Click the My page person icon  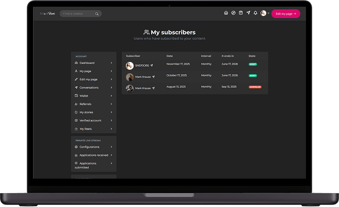point(76,71)
